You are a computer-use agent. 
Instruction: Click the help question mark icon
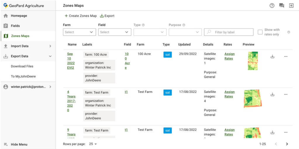point(272,6)
